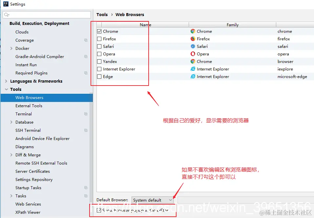
Task: Select Instant Run settings item
Action: point(26,65)
